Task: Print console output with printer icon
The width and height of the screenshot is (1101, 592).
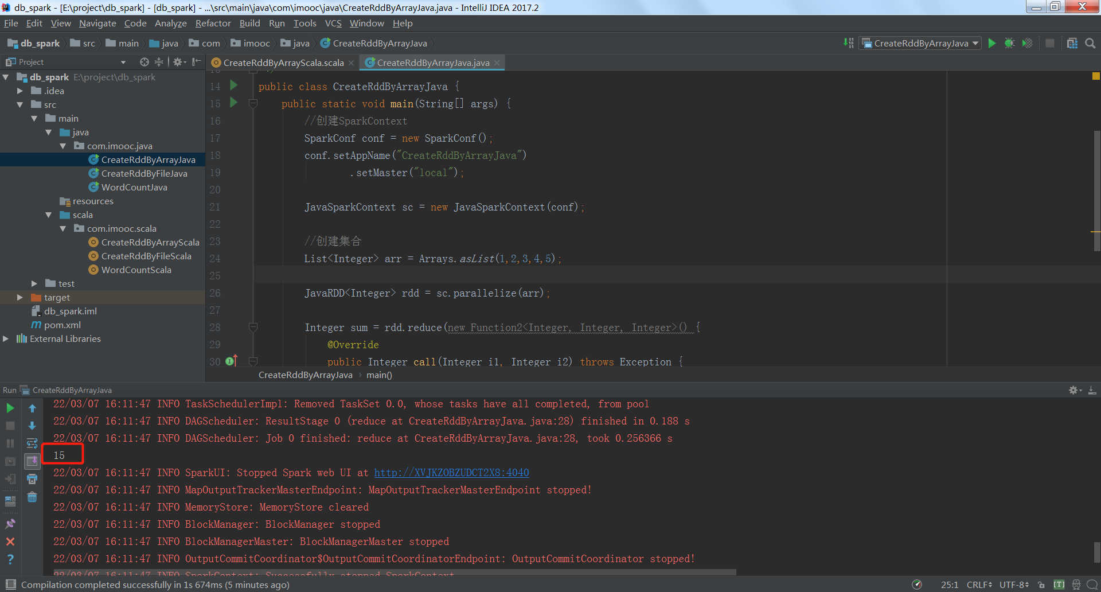Action: tap(32, 479)
